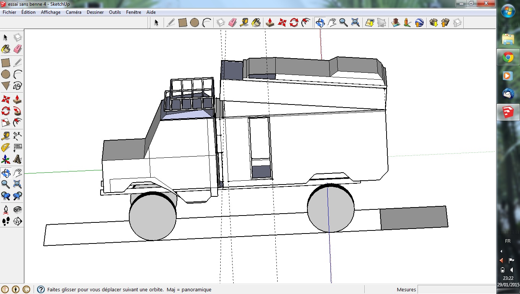Open the Fenêtre menu

tap(133, 12)
